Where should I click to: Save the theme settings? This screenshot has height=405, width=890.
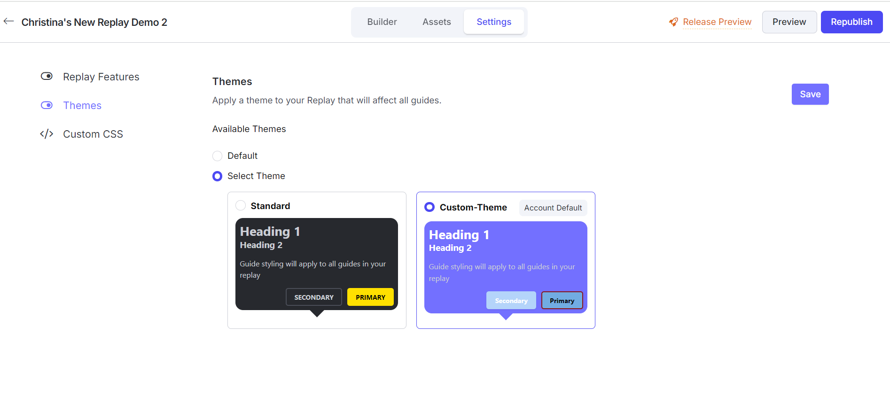(810, 94)
